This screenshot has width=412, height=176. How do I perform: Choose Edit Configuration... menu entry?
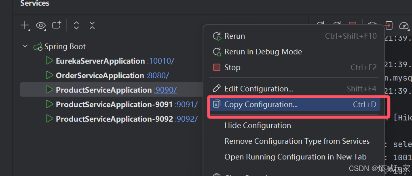pos(294,89)
